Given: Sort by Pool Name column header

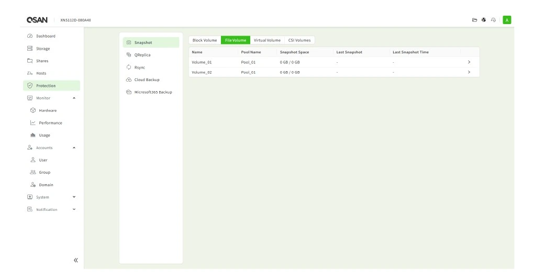Looking at the screenshot, I should [x=251, y=52].
